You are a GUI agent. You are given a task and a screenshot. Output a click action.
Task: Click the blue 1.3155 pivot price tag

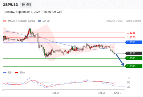134,42
